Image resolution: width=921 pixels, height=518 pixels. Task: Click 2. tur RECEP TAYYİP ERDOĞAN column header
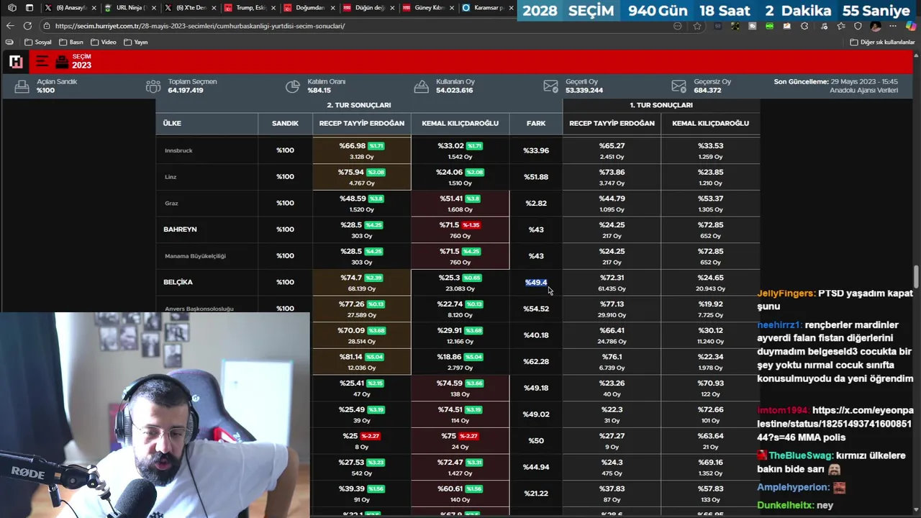coord(362,123)
